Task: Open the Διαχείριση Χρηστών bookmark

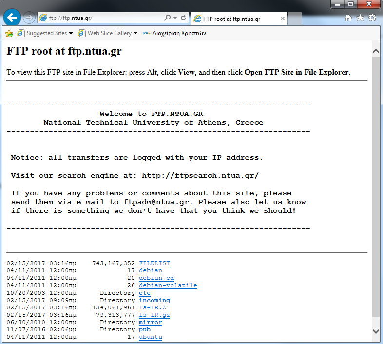Action: tap(174, 33)
